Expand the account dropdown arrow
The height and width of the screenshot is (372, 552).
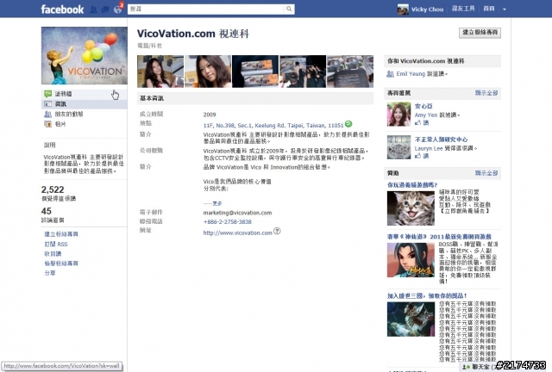click(505, 9)
